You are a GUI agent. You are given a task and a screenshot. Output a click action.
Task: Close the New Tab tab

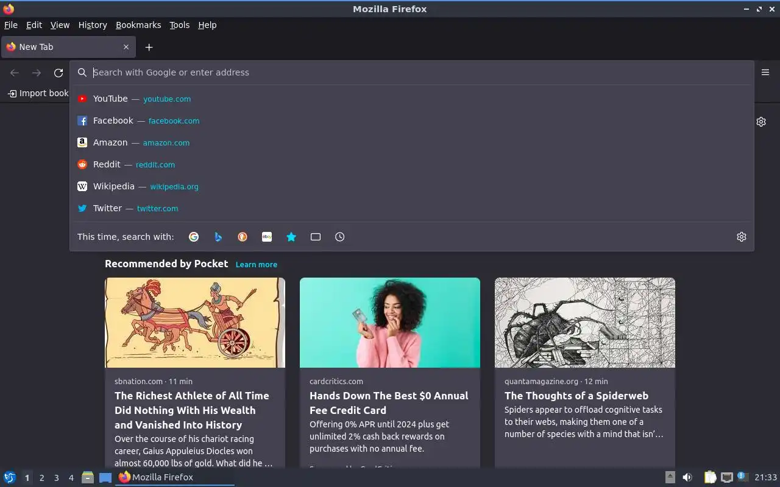click(x=126, y=47)
